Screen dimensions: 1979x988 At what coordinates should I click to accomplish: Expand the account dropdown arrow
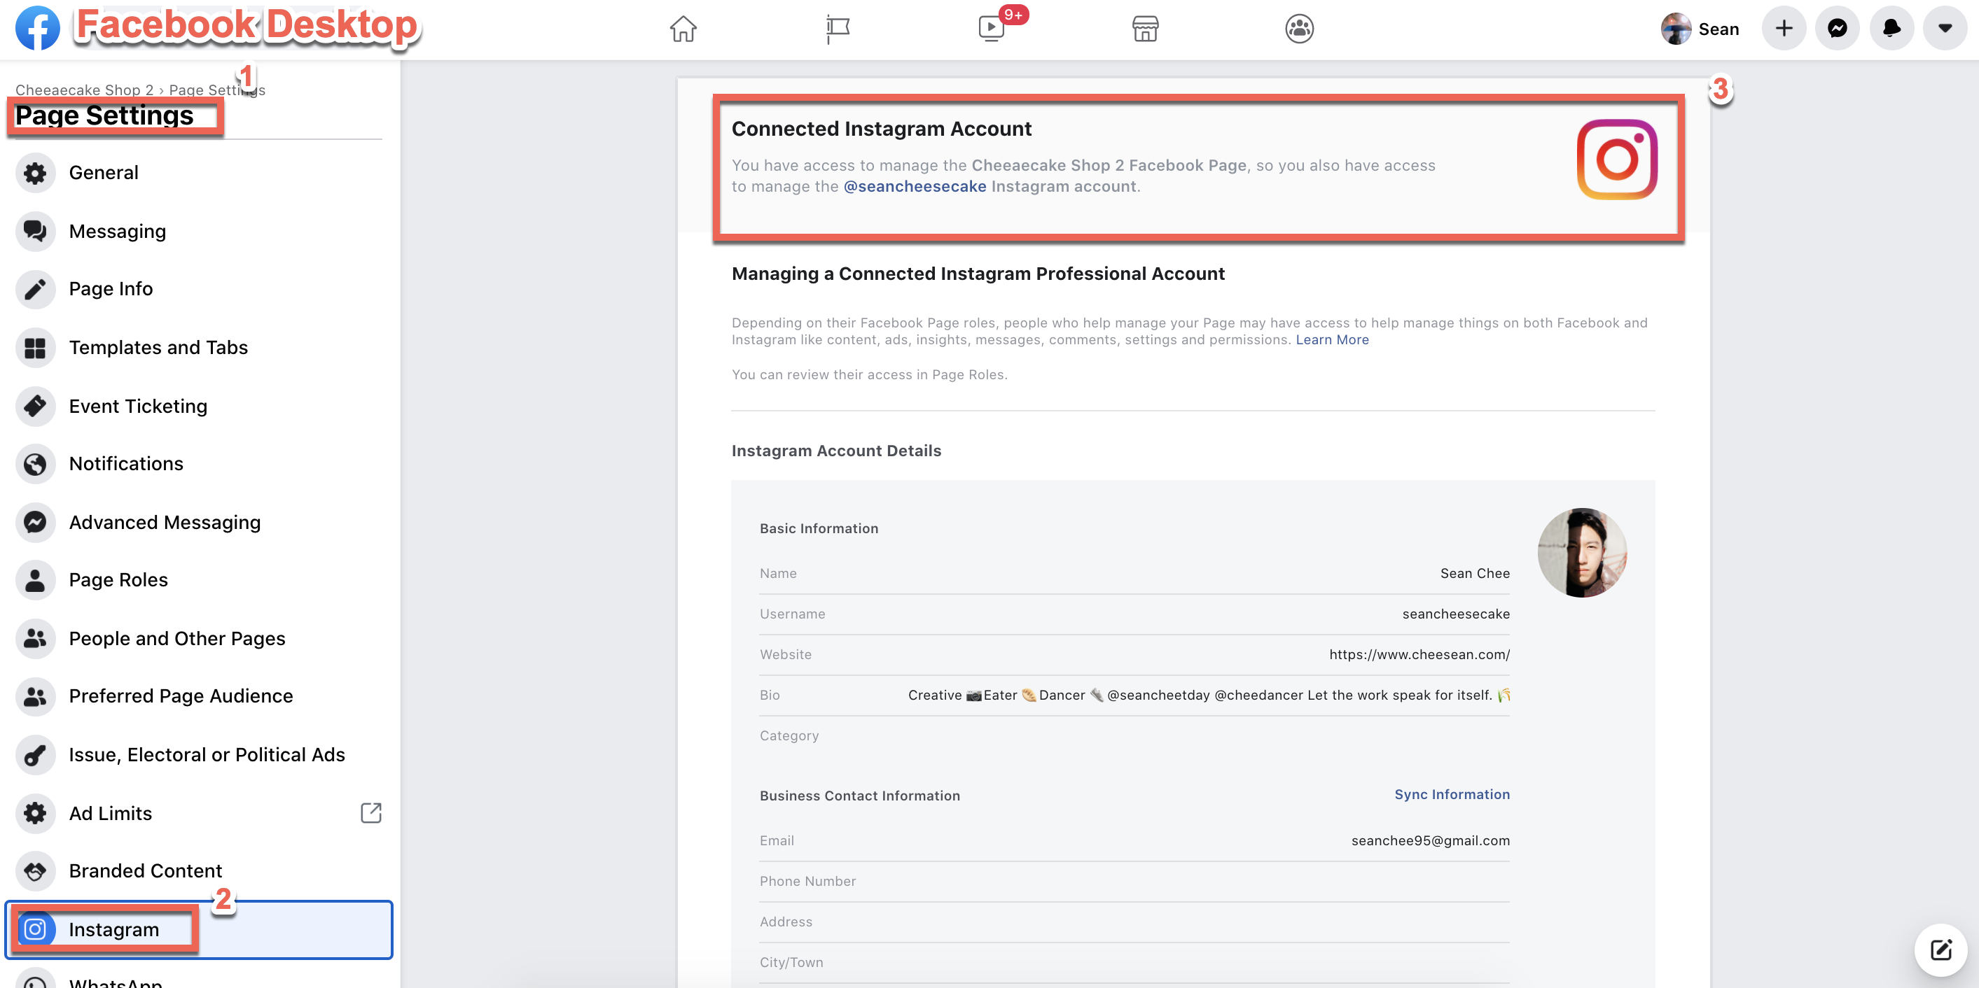[x=1945, y=29]
